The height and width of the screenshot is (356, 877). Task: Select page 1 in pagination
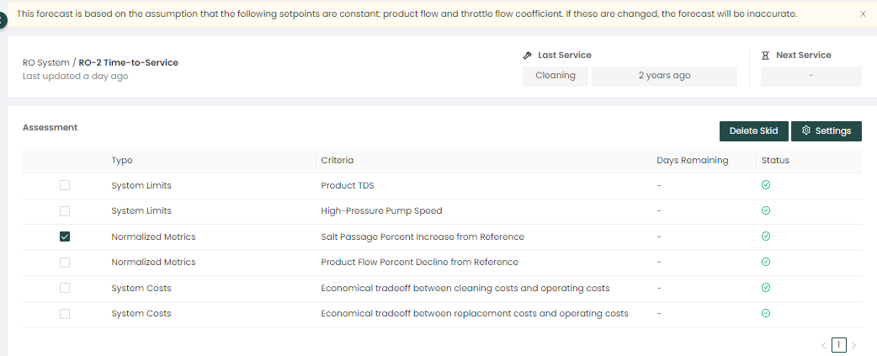(x=838, y=345)
